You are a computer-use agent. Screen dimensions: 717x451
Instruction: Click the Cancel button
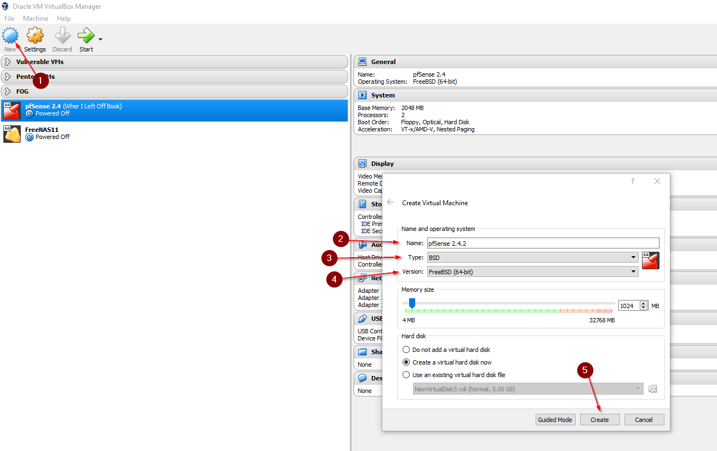pyautogui.click(x=644, y=420)
